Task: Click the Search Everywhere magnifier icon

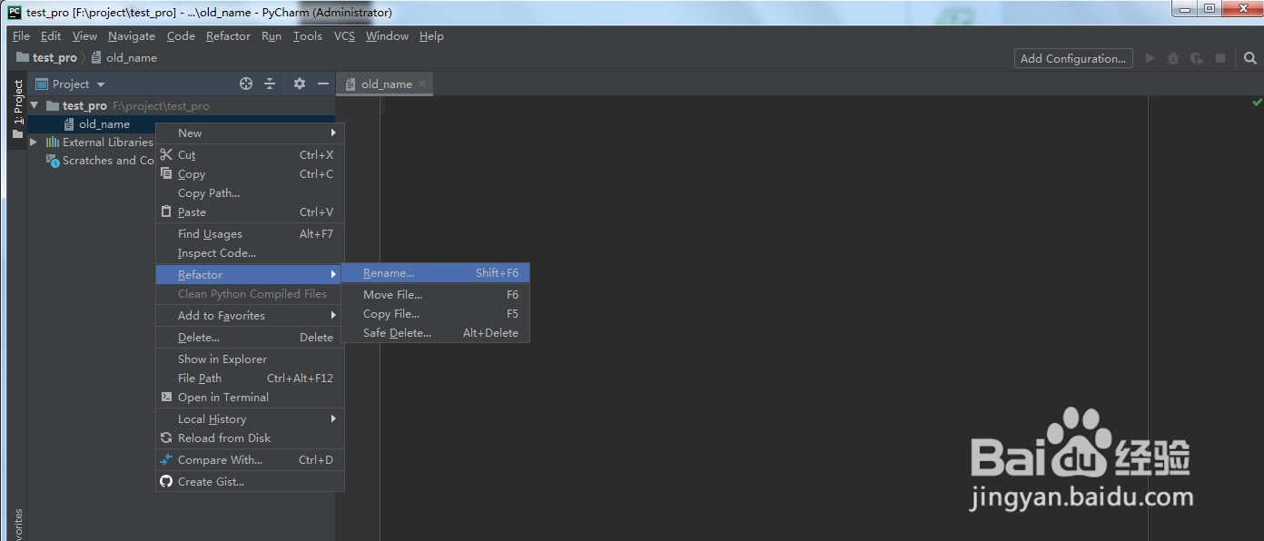Action: click(x=1250, y=58)
